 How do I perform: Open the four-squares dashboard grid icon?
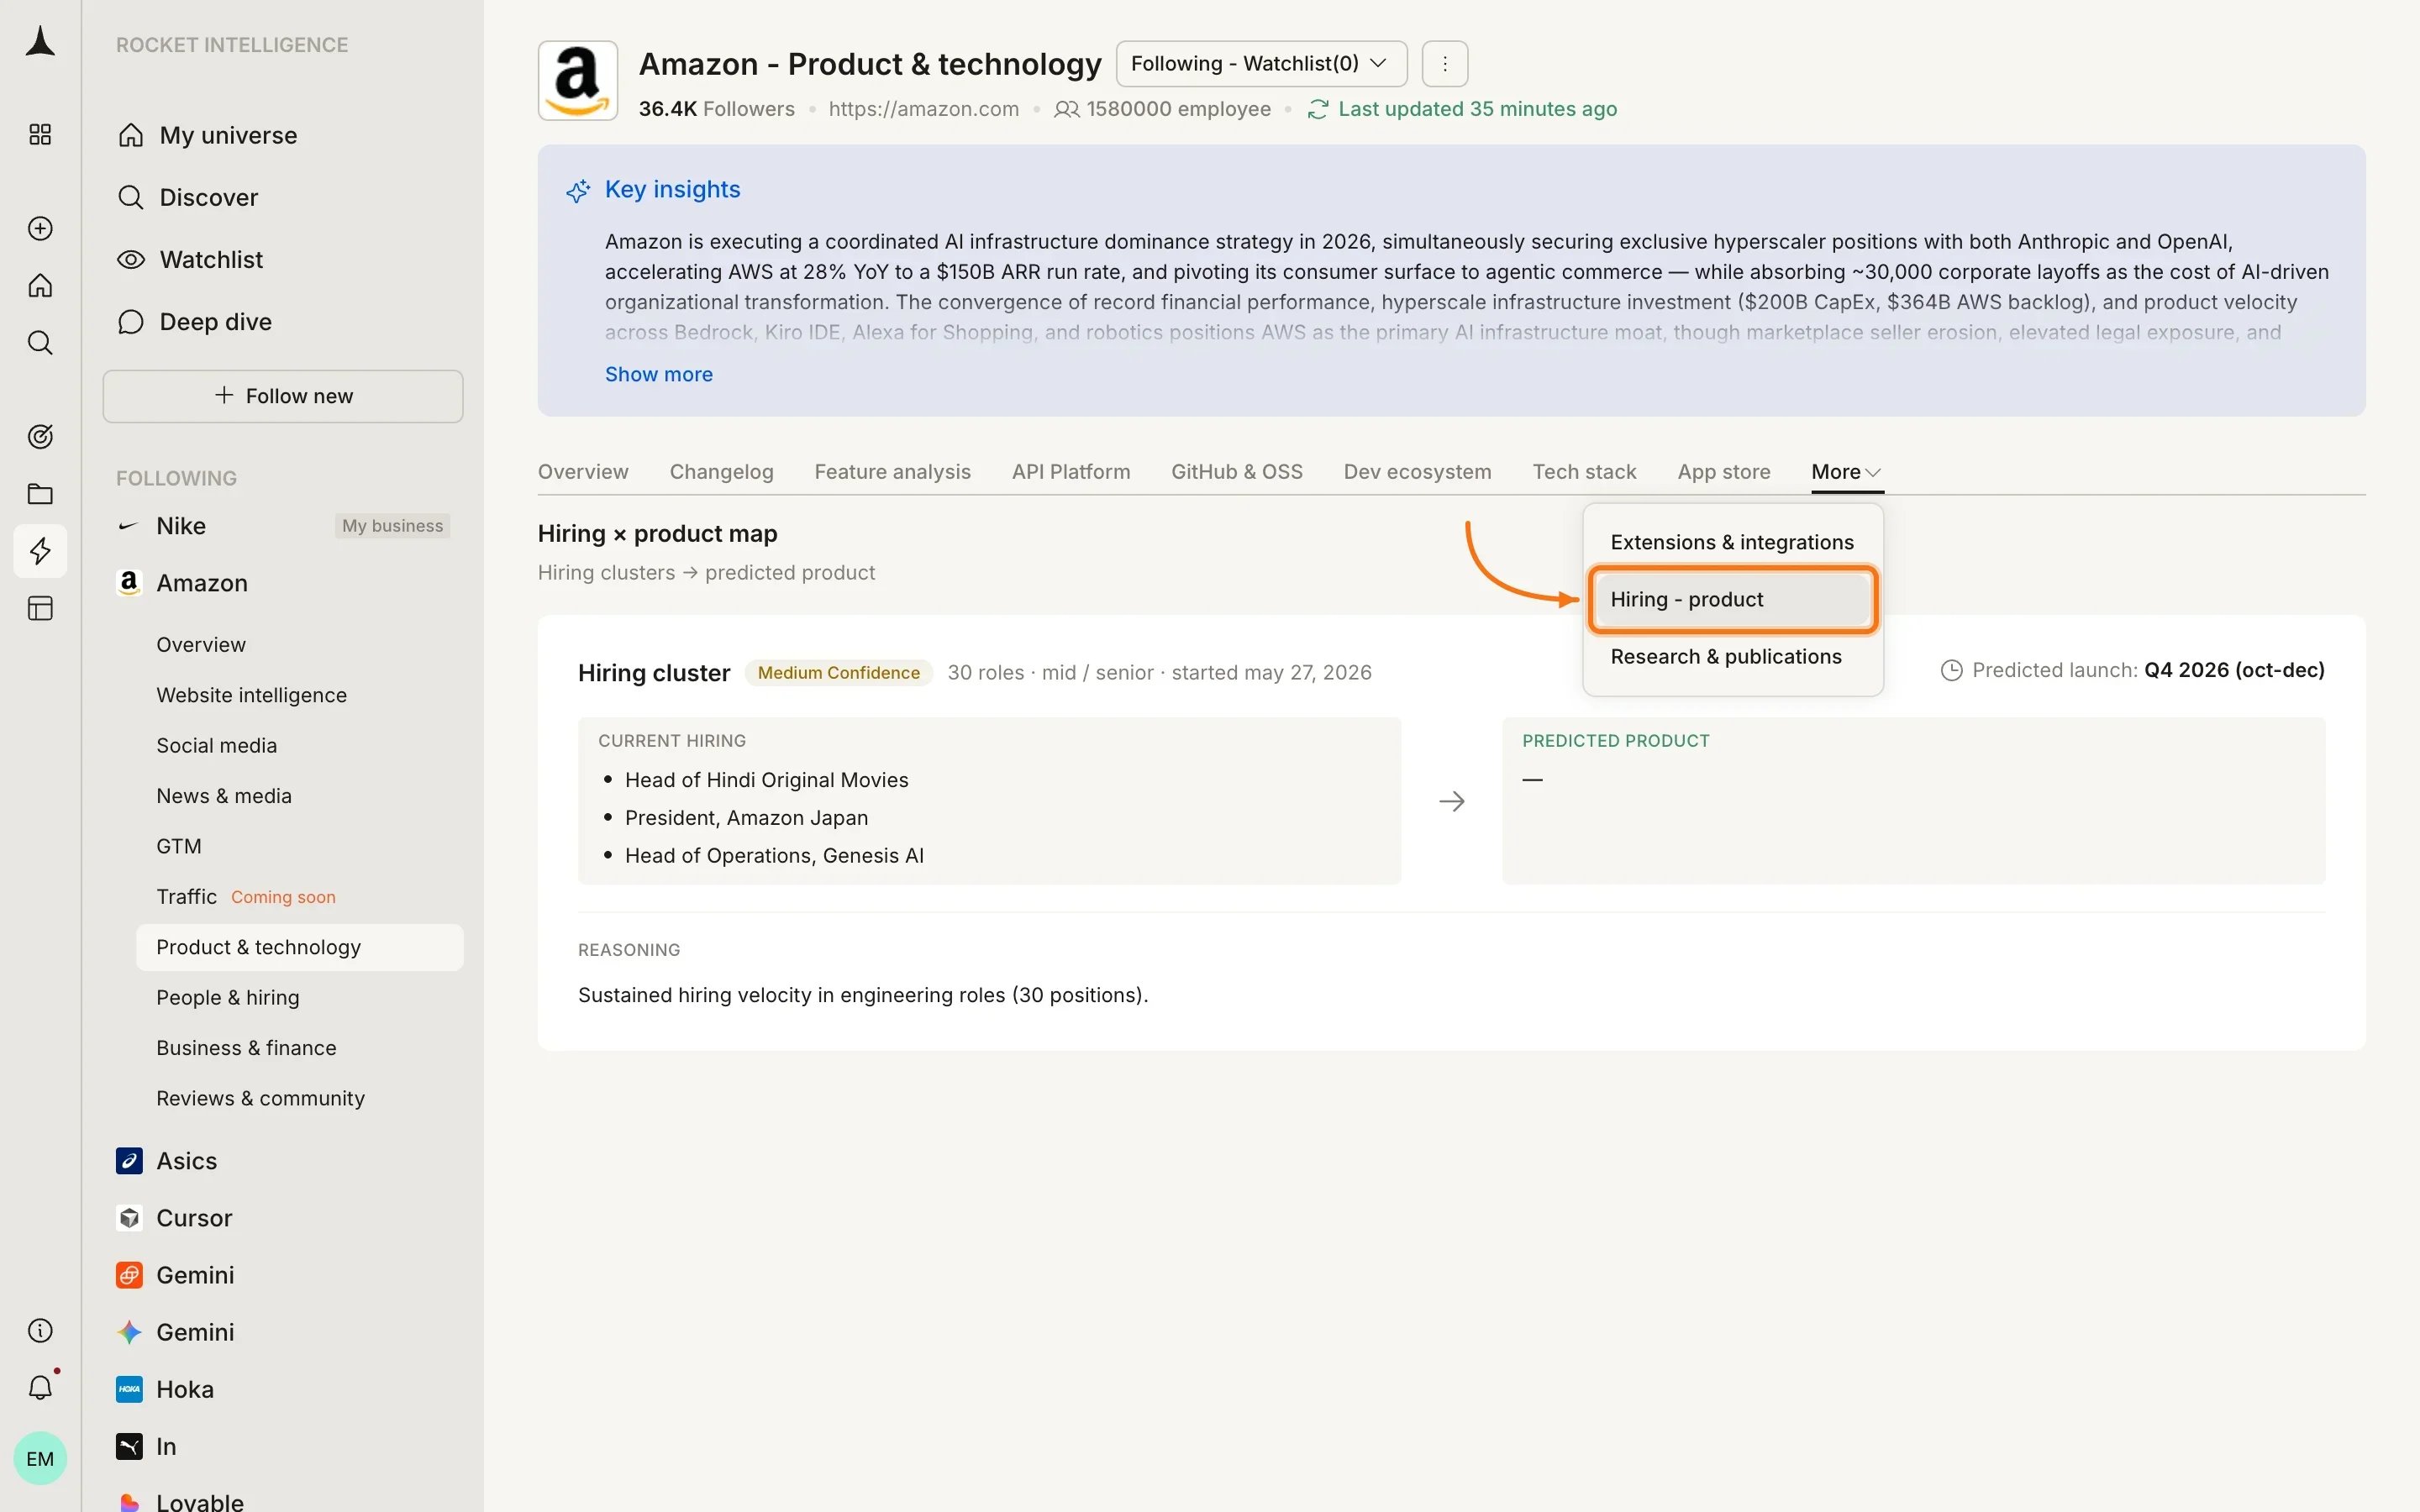point(40,135)
